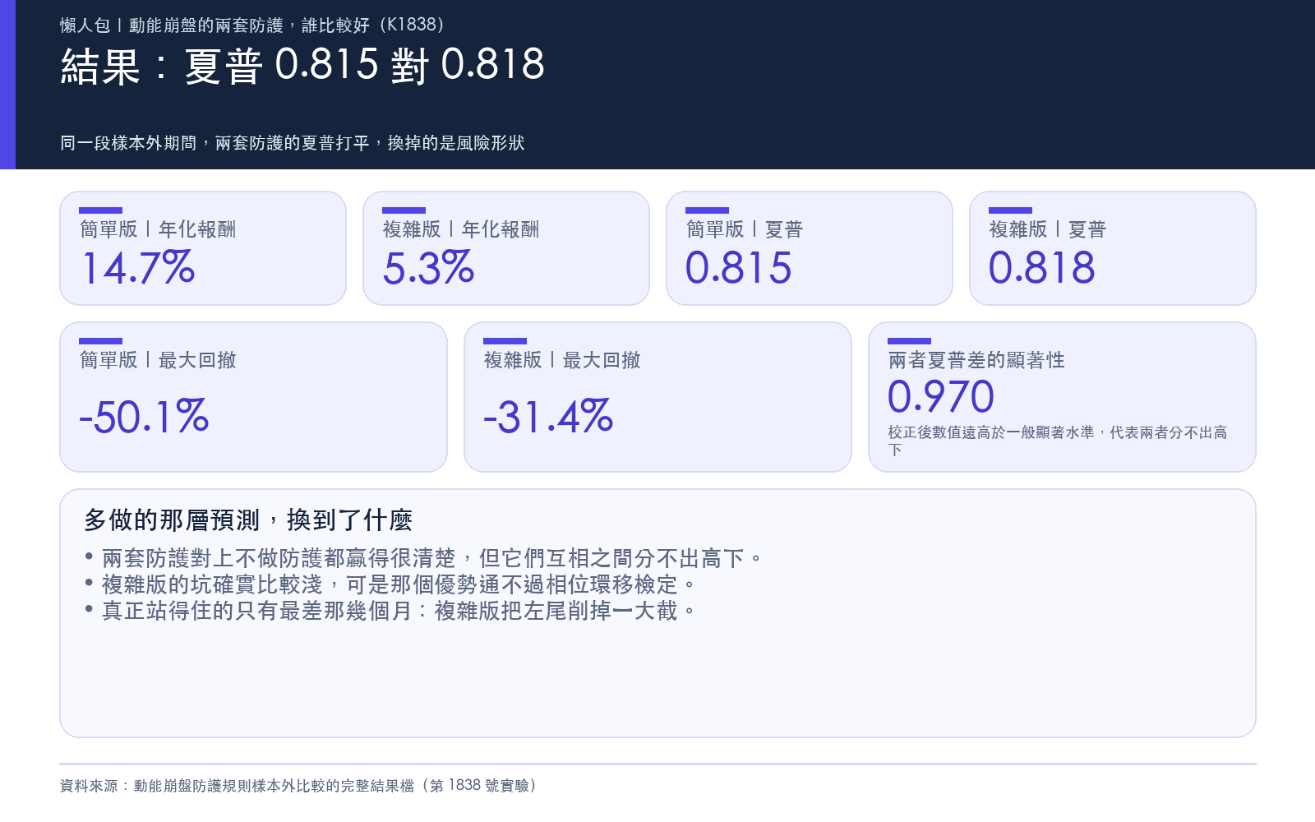The image size is (1315, 822).
Task: Click the bullet 真正站得住的只有最差那幾個月
Action: [x=391, y=612]
